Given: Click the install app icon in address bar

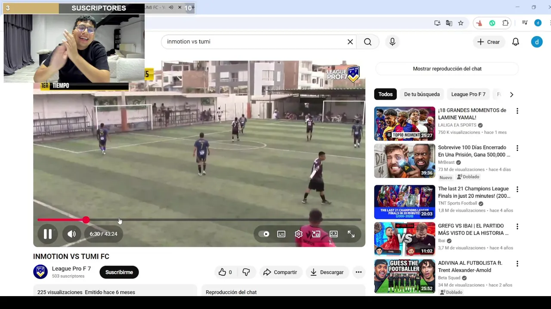Looking at the screenshot, I should tap(437, 23).
